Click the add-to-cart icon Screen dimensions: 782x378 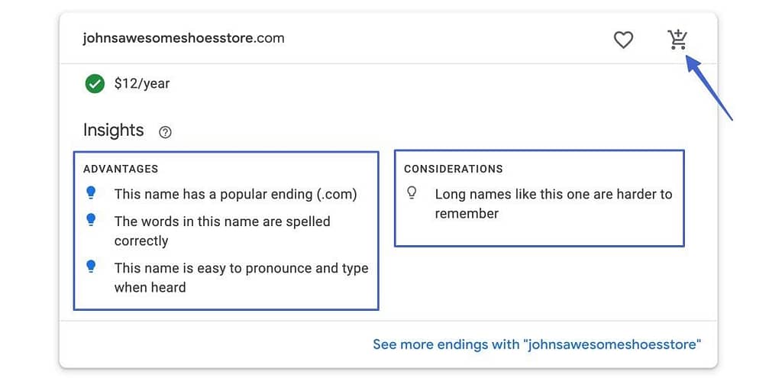pos(678,39)
